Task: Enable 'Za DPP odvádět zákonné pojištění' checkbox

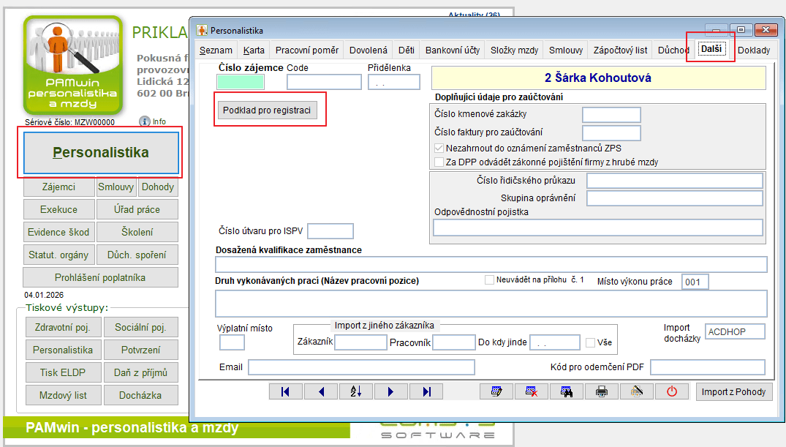Action: 439,162
